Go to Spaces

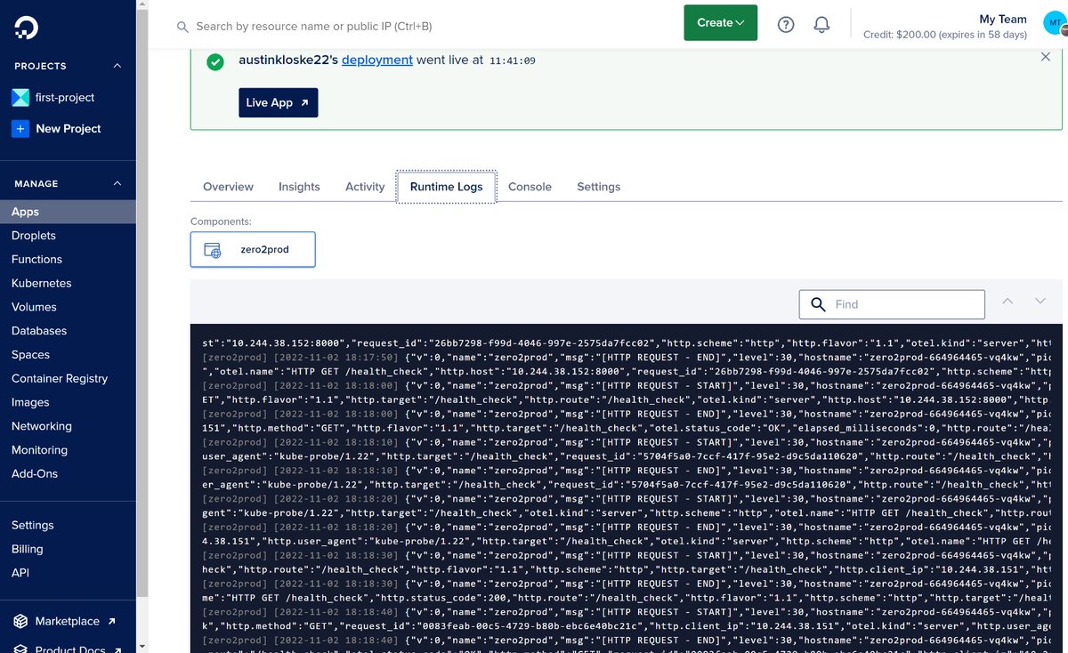tap(30, 355)
